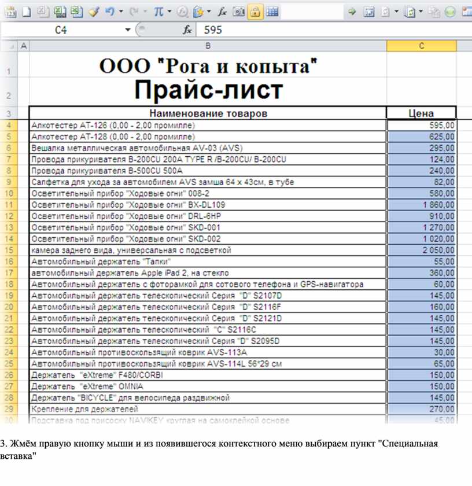Click cell Алкотестер AT-126
The height and width of the screenshot is (486, 472).
coord(208,126)
